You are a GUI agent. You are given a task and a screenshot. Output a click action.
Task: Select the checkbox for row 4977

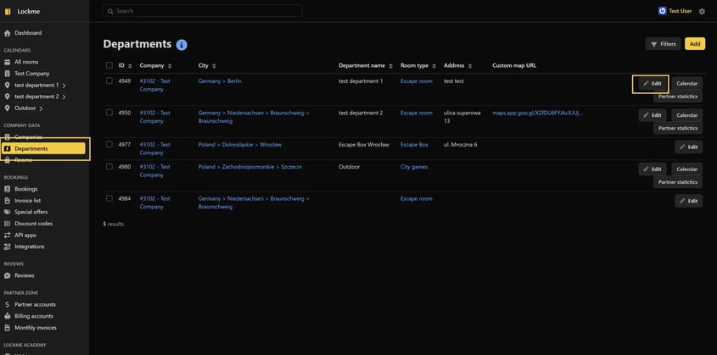[109, 144]
